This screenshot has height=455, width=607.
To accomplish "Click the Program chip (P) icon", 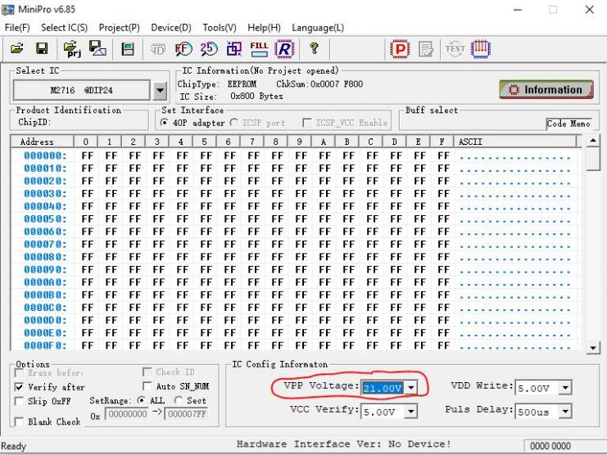I will (401, 50).
